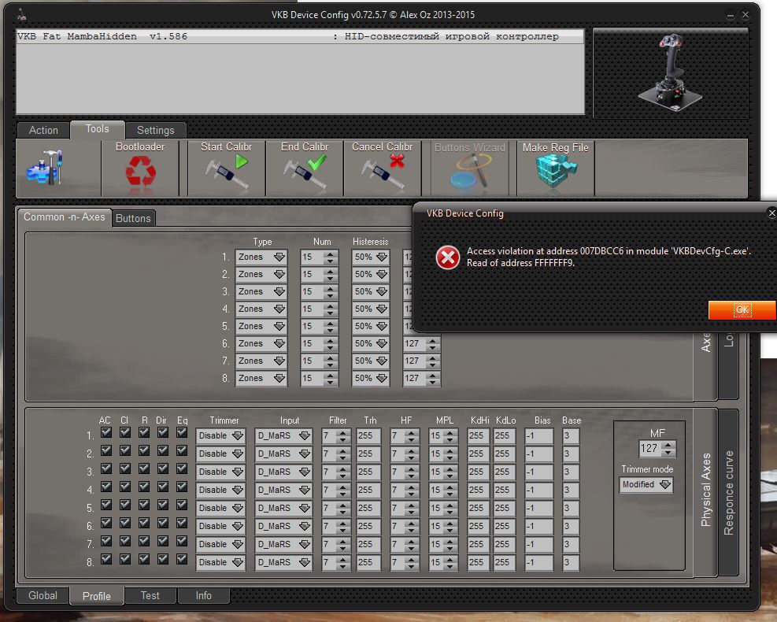Click the hammer tools icon in toolbar

coord(45,168)
